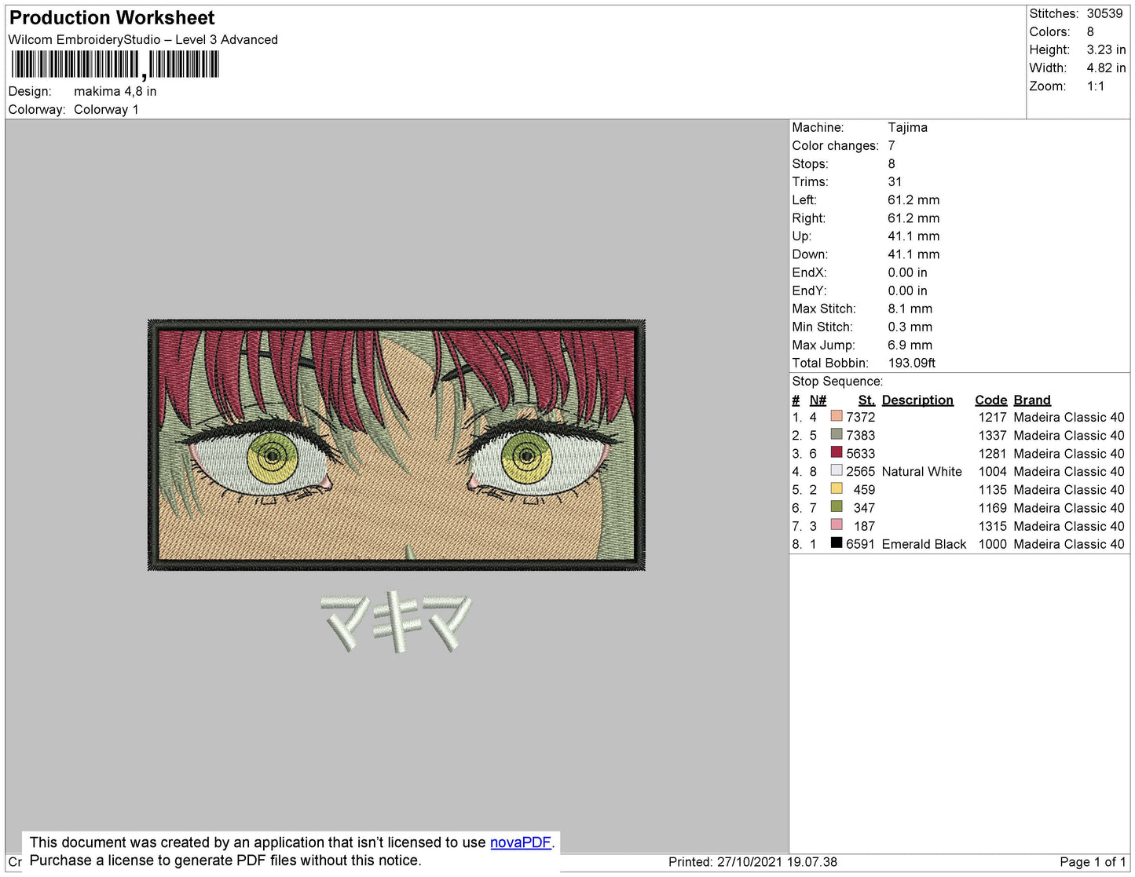1135x877 pixels.
Task: Click the 'Colorway 1' value
Action: 106,109
